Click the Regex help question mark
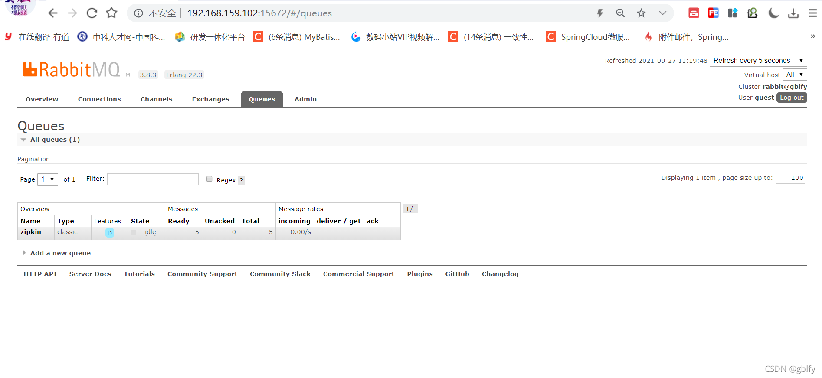 pos(242,180)
